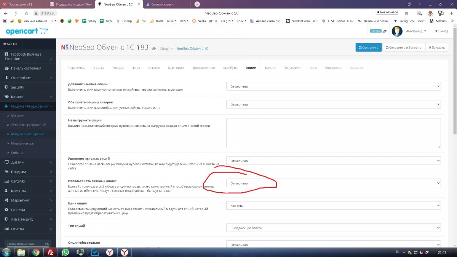The image size is (457, 257).
Task: Click the browser back arrow
Action: pyautogui.click(x=5, y=13)
